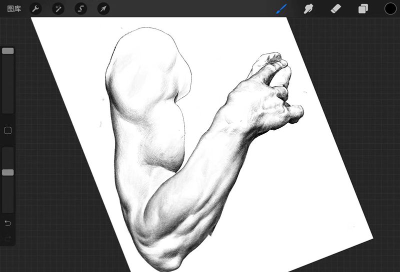
Task: Open the Actions wrench menu
Action: pos(35,8)
